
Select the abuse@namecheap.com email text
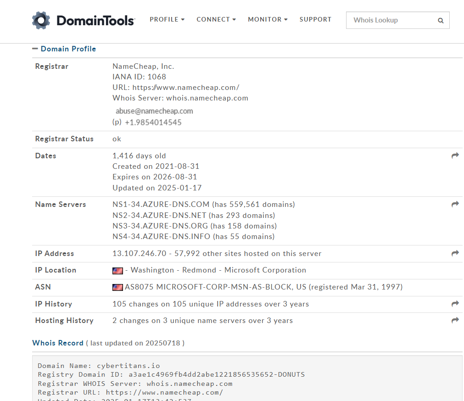[154, 111]
